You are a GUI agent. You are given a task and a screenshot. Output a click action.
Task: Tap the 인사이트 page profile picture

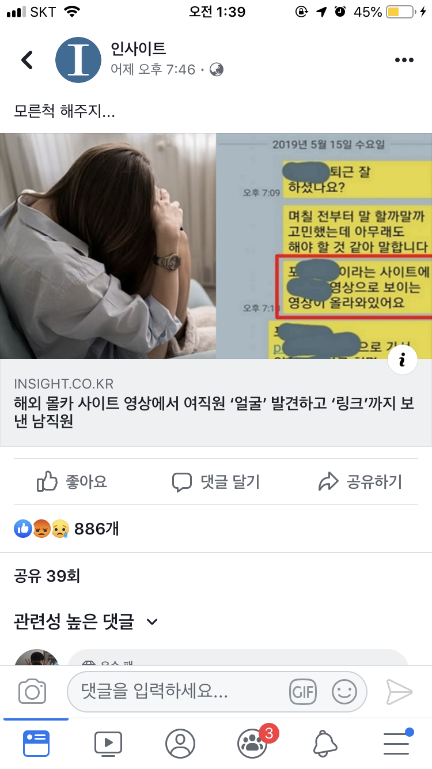(78, 59)
